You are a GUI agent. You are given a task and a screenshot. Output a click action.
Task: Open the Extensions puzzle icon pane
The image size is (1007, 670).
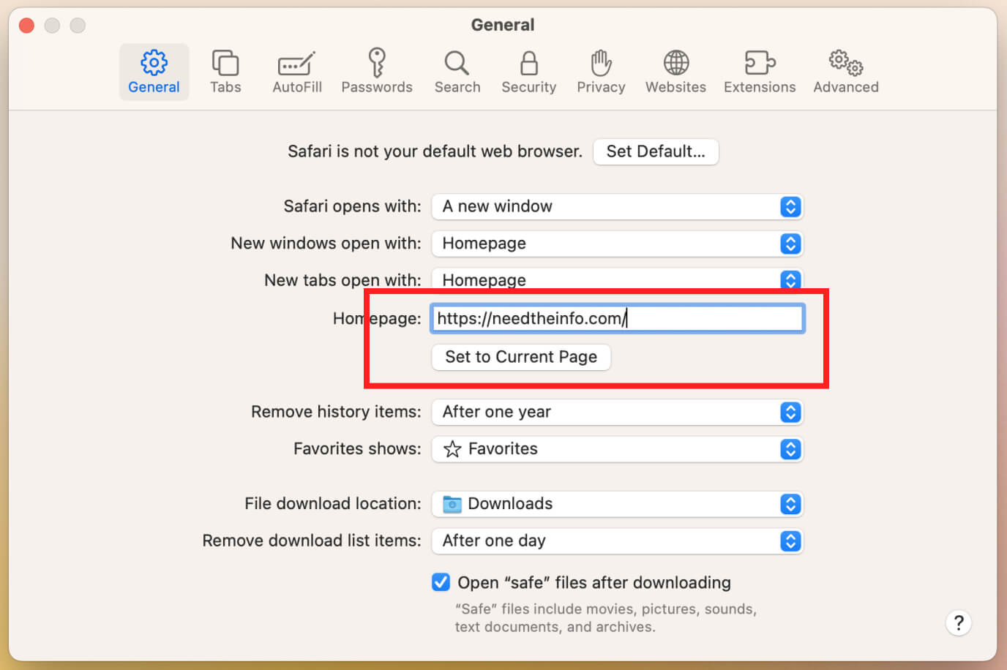point(759,64)
